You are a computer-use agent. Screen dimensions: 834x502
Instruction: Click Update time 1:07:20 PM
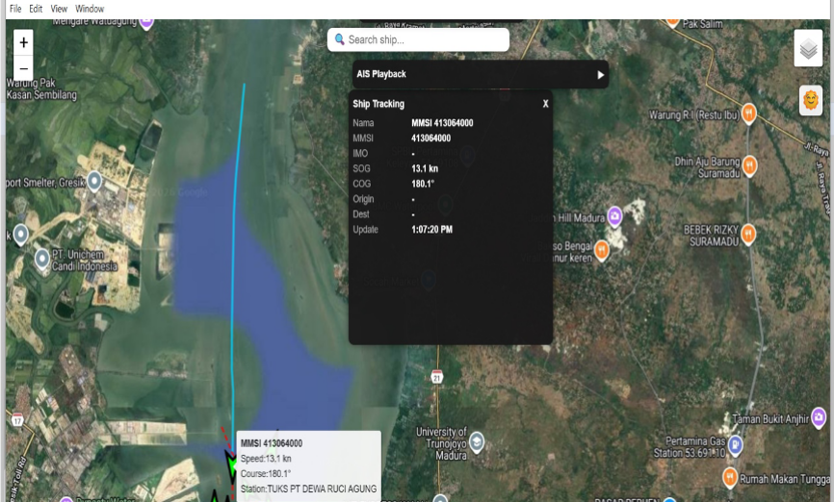point(431,230)
